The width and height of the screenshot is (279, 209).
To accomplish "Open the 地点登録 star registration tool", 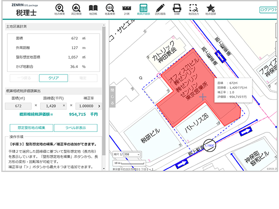I will click(211, 10).
